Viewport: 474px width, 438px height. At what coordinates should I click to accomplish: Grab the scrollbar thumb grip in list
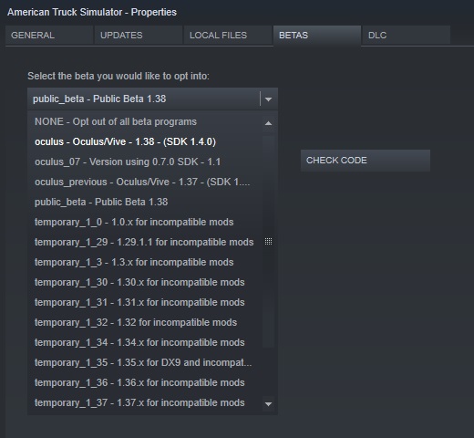[268, 242]
